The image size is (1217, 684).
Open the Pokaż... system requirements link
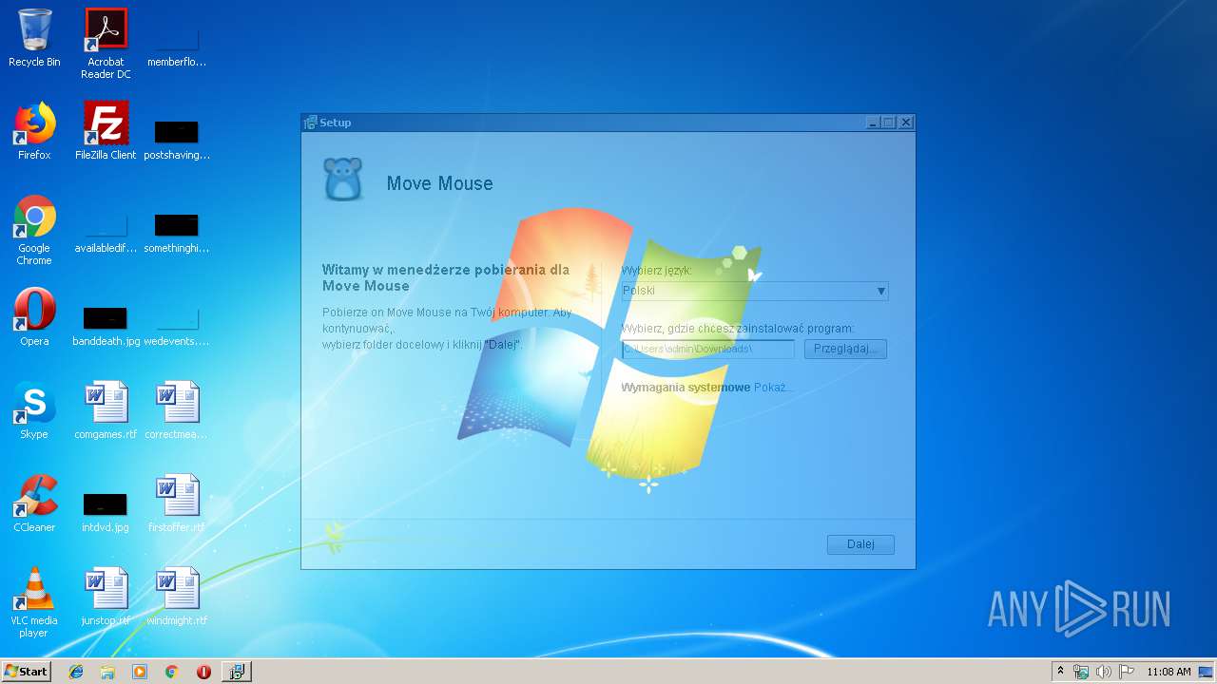[x=773, y=388]
